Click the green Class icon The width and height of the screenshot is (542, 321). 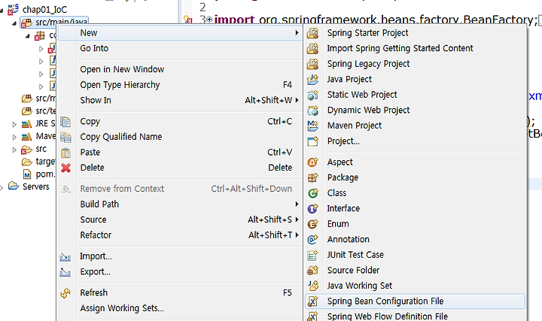[313, 193]
